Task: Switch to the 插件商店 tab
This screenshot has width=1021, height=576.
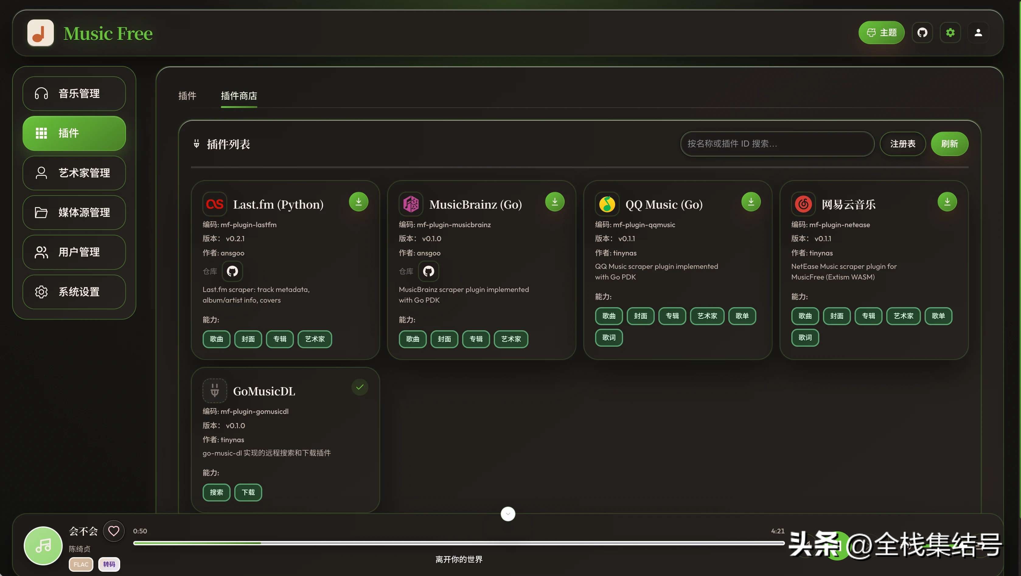Action: (x=239, y=95)
